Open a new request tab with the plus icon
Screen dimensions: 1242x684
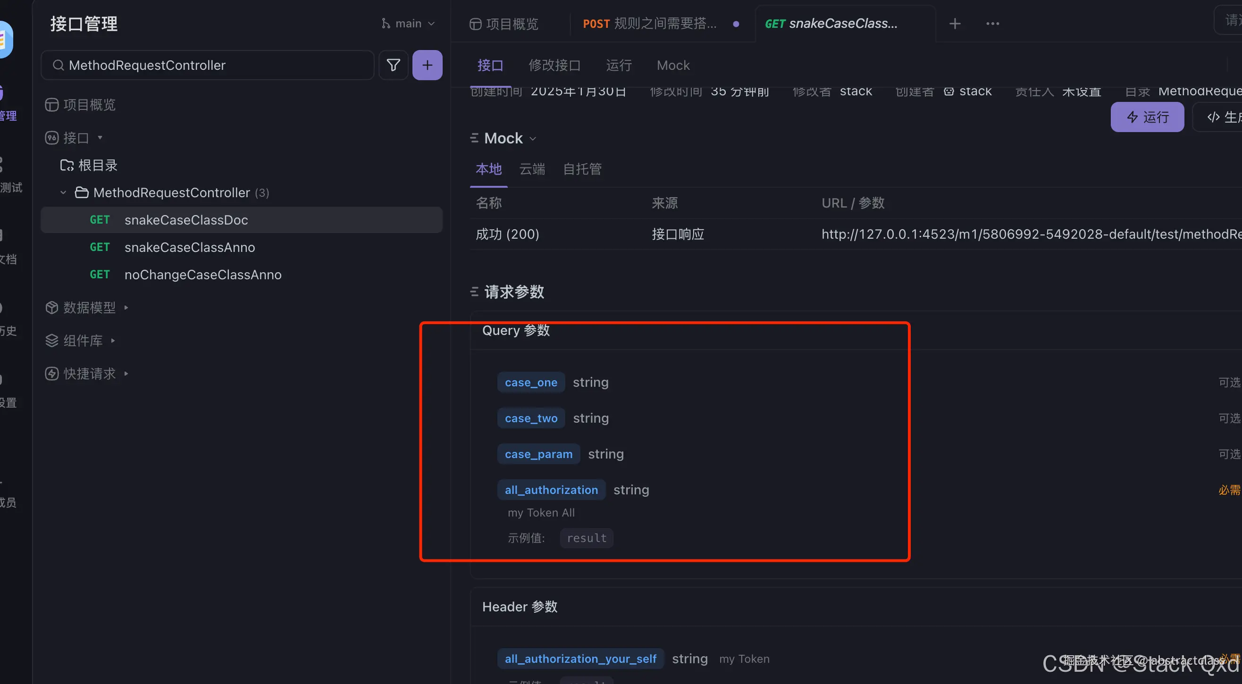pos(955,23)
